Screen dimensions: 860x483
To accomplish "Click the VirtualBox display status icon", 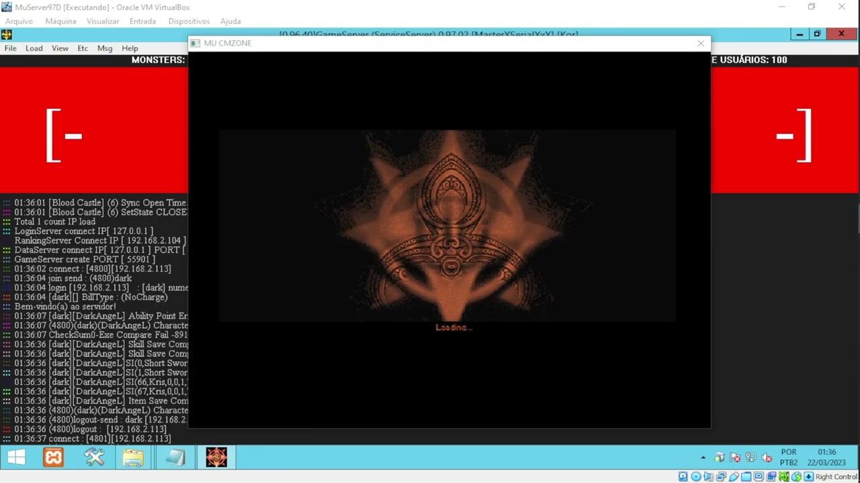I will click(759, 477).
